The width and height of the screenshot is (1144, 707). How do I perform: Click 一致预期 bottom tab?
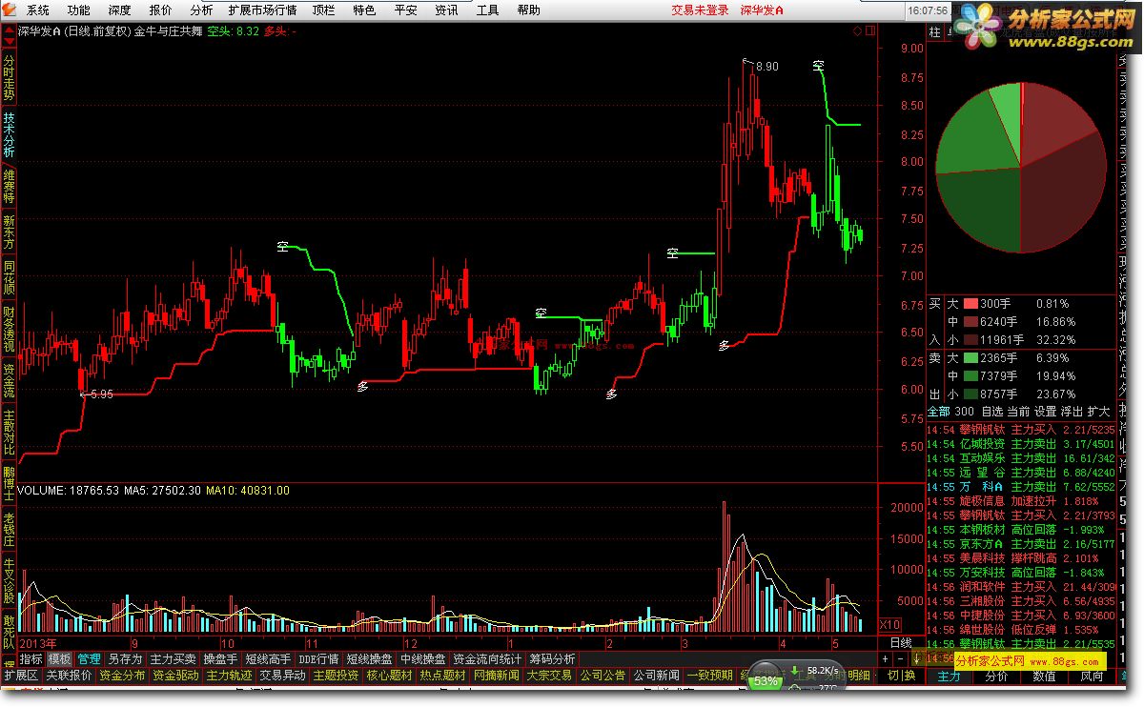[x=709, y=676]
